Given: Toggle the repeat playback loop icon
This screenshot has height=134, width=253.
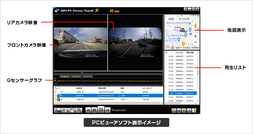Looking at the screenshot, I should [x=174, y=110].
